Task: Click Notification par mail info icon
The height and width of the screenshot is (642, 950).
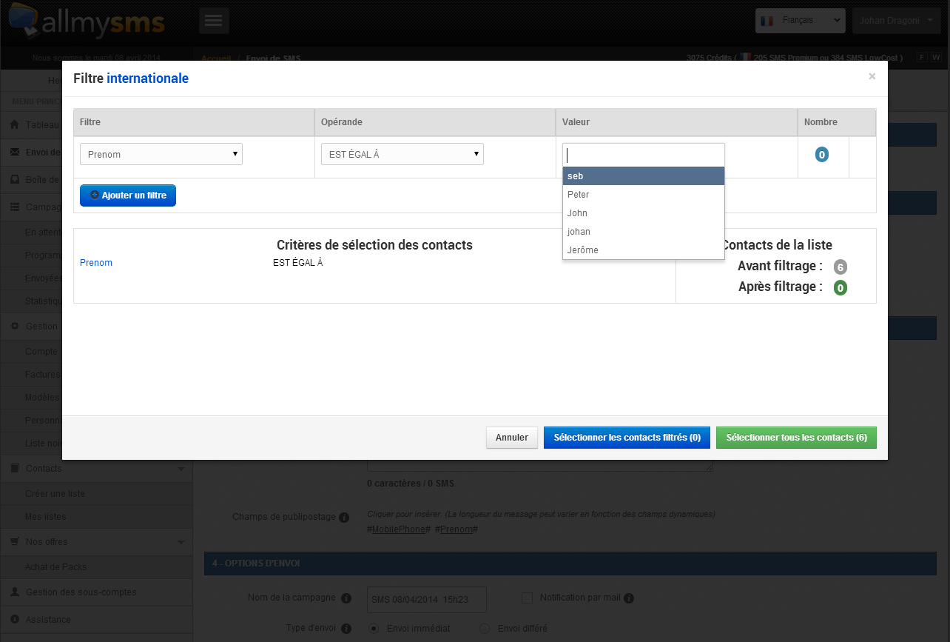Action: (629, 598)
